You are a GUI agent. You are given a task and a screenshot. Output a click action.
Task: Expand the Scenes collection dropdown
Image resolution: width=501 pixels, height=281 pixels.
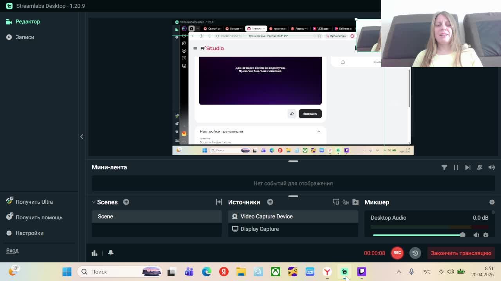click(x=94, y=202)
